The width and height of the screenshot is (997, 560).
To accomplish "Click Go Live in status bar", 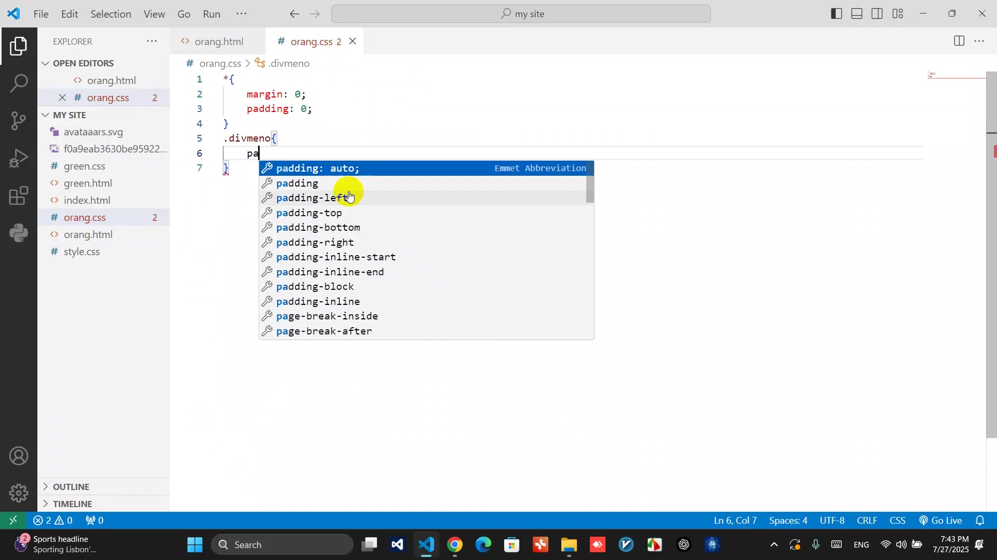I will pos(940,520).
